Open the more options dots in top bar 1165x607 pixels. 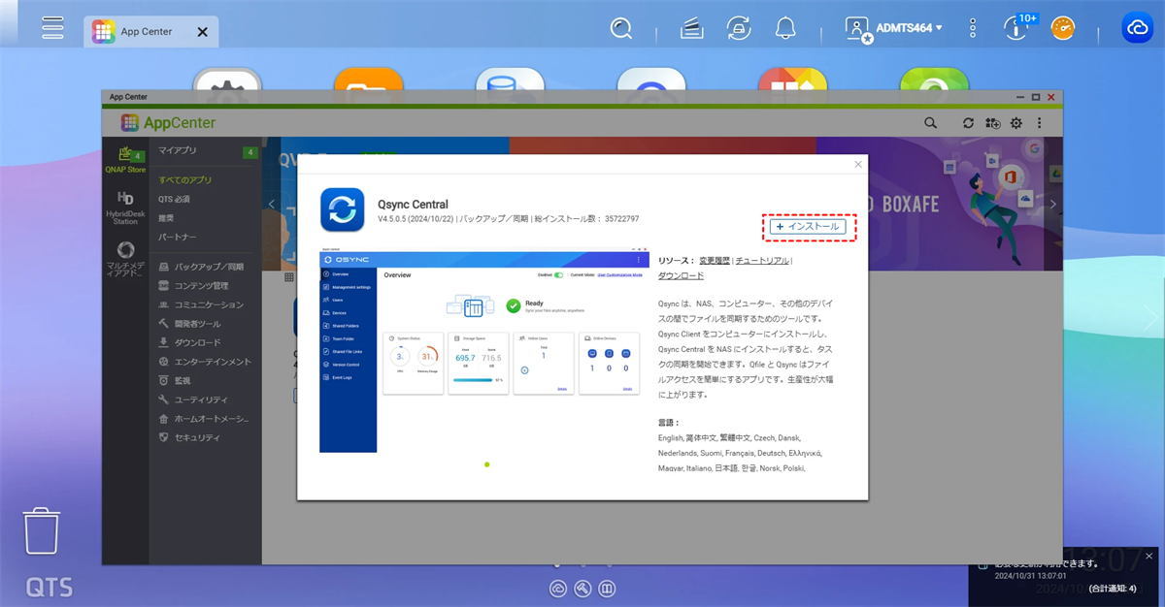coord(972,28)
